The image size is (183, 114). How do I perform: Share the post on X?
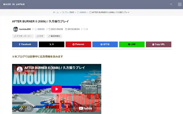51,44
